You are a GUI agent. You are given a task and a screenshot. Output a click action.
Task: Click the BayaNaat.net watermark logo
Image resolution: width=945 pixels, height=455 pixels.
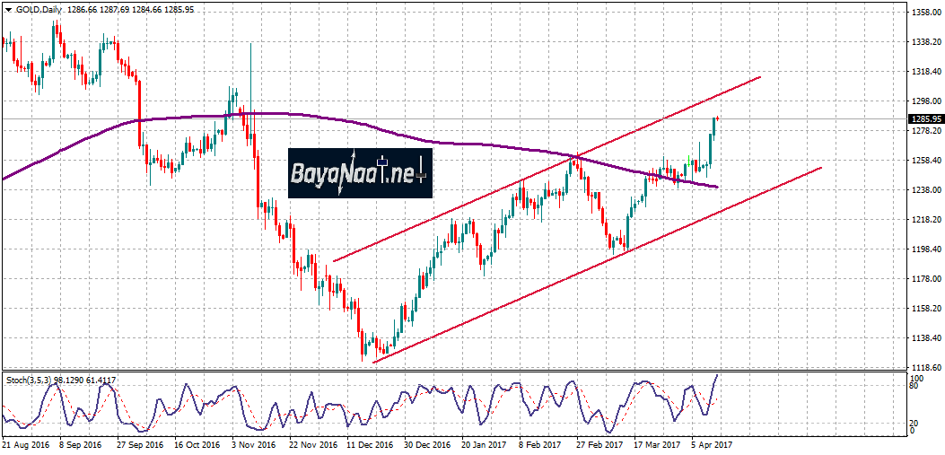coord(360,172)
